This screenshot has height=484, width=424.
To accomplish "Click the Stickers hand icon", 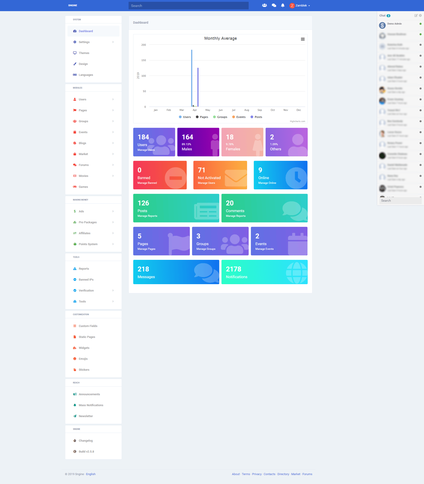I will click(x=75, y=370).
